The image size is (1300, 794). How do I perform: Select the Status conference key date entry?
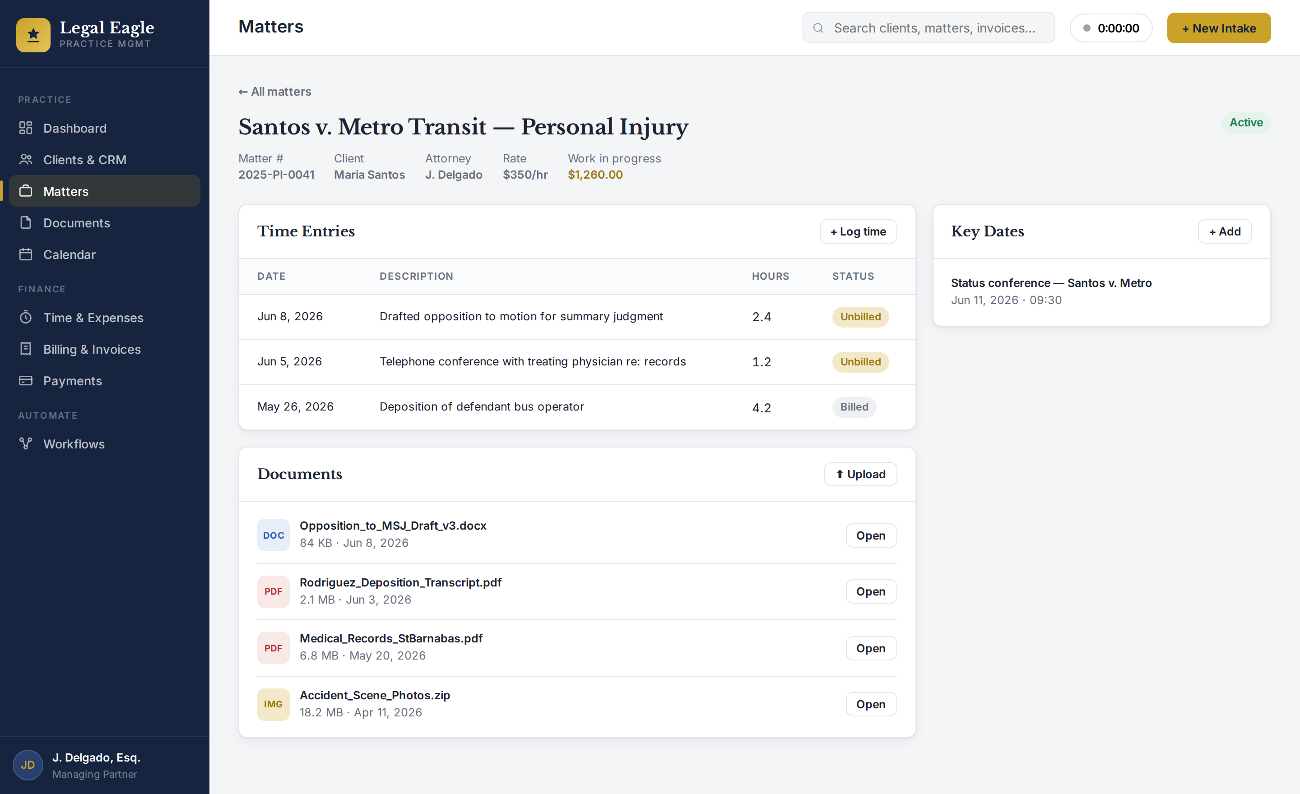[1102, 291]
